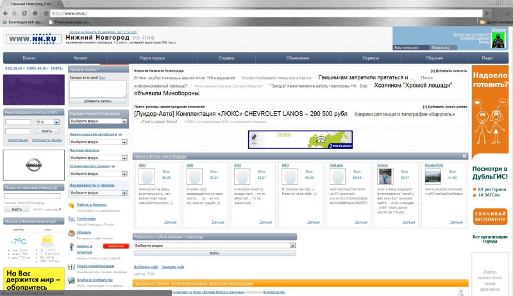Click the Добавить запись button
Screen dimensions: 513x296
[97, 101]
